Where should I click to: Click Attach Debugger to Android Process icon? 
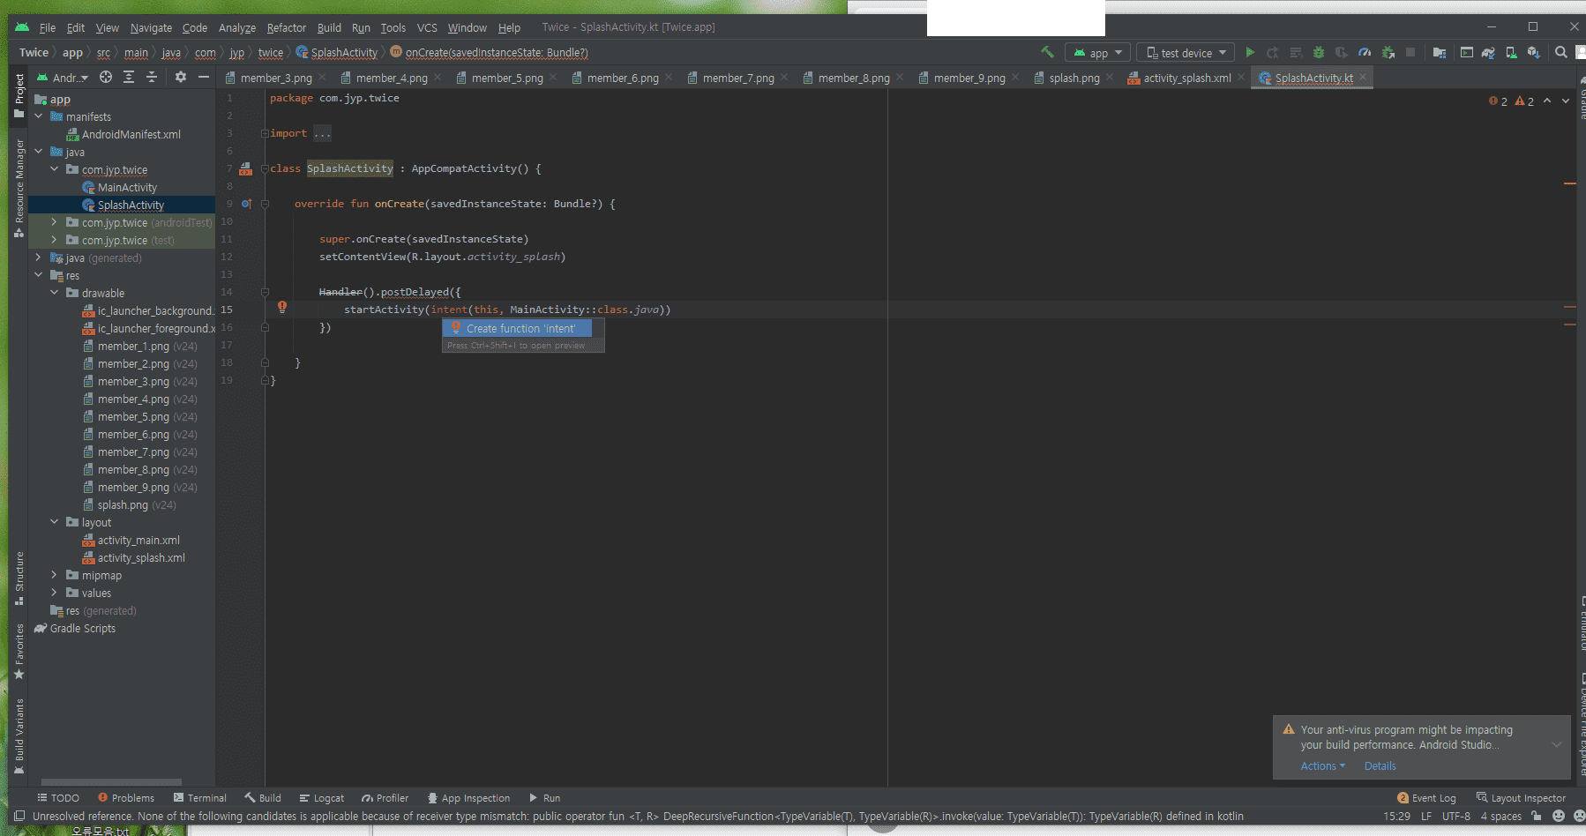pos(1388,52)
